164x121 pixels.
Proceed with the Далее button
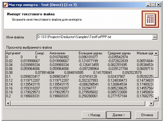119,115
